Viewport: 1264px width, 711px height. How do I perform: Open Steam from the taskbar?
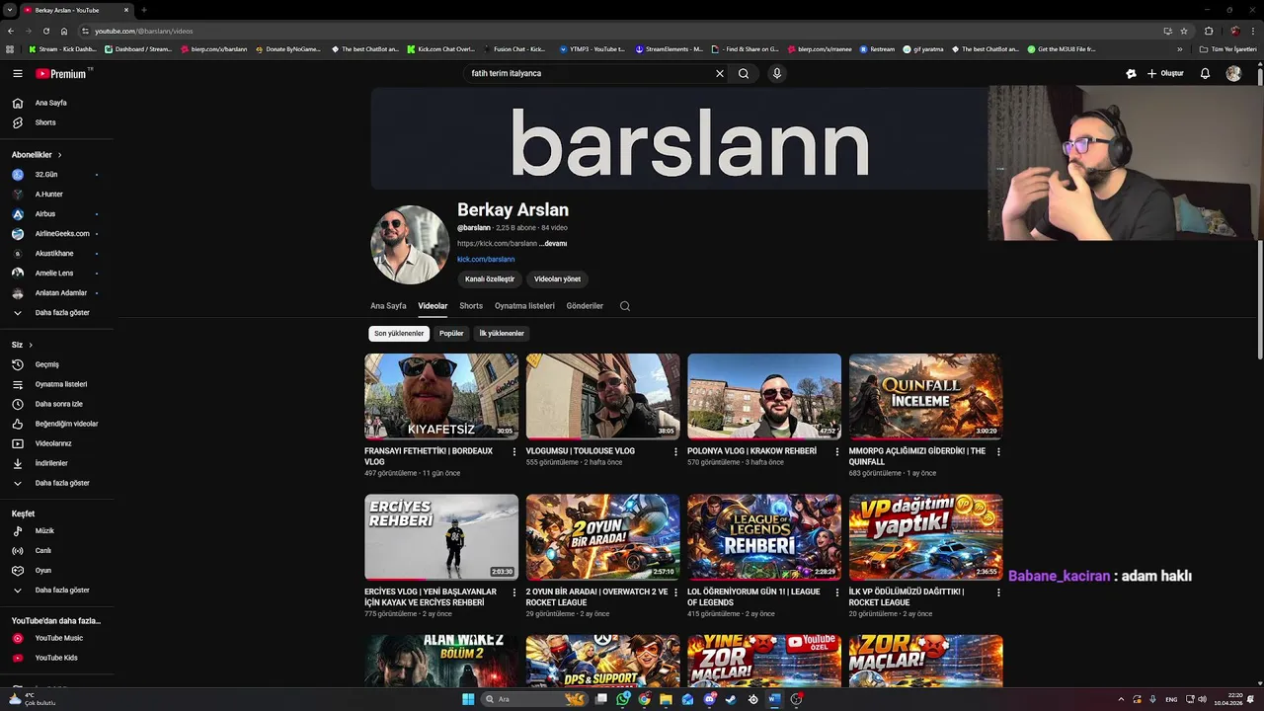[x=731, y=699]
